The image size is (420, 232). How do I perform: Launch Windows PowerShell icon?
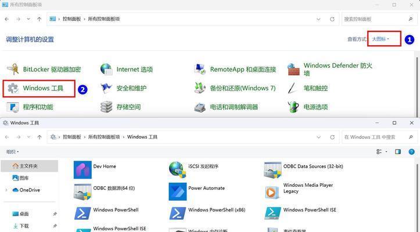(x=82, y=213)
